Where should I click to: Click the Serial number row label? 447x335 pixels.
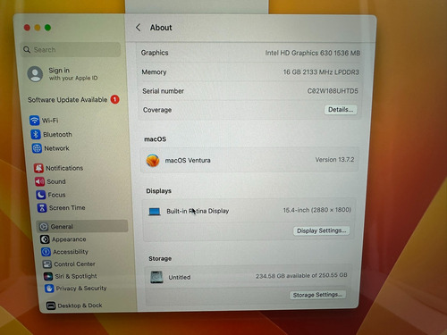[x=163, y=91]
